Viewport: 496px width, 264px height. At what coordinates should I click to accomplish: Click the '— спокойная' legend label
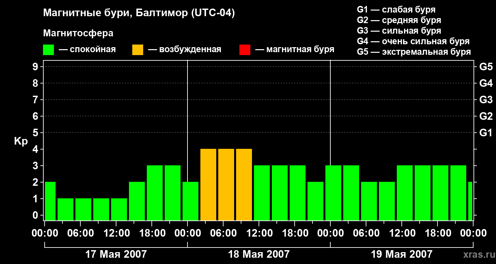click(x=87, y=49)
